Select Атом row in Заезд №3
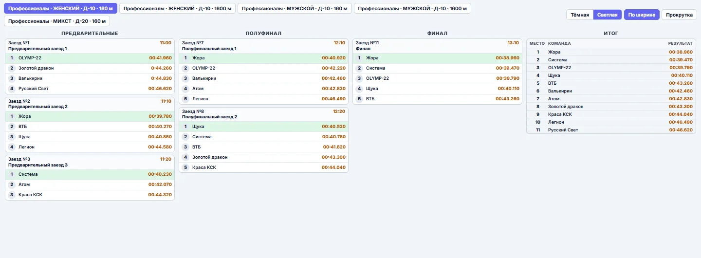The image size is (701, 258). (x=90, y=184)
